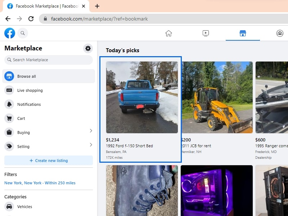Image resolution: width=288 pixels, height=216 pixels.
Task: Open the Vehicles category
Action: pyautogui.click(x=49, y=206)
